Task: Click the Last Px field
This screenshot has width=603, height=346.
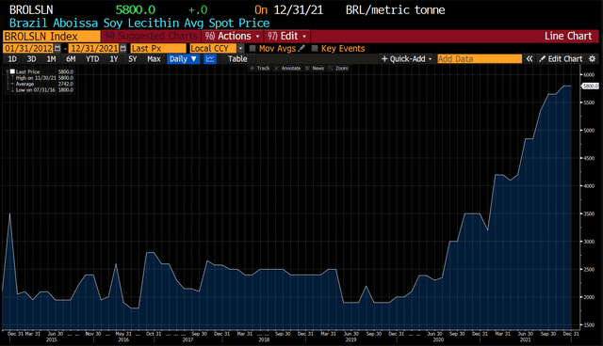Action: 158,48
